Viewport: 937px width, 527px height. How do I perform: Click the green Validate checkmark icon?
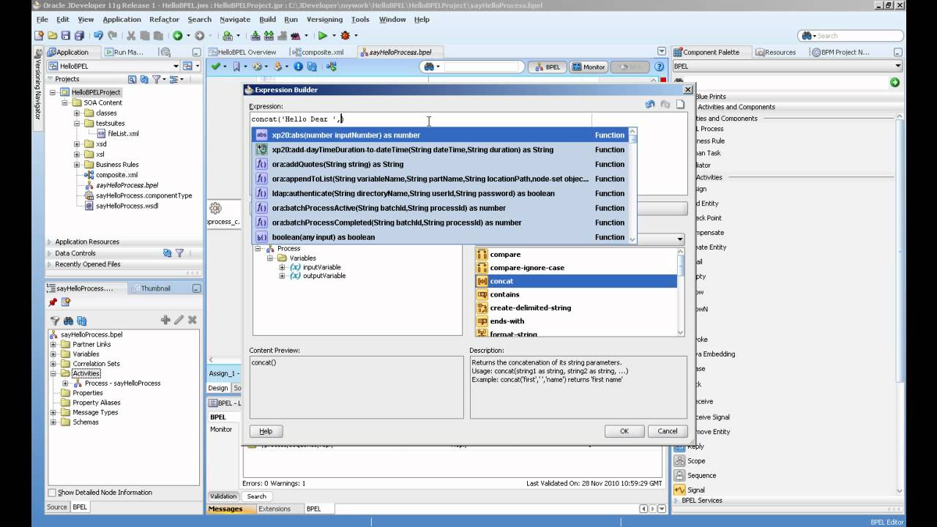pos(216,67)
